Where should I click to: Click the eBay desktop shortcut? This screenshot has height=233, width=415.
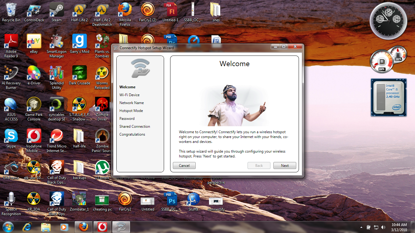point(34,44)
